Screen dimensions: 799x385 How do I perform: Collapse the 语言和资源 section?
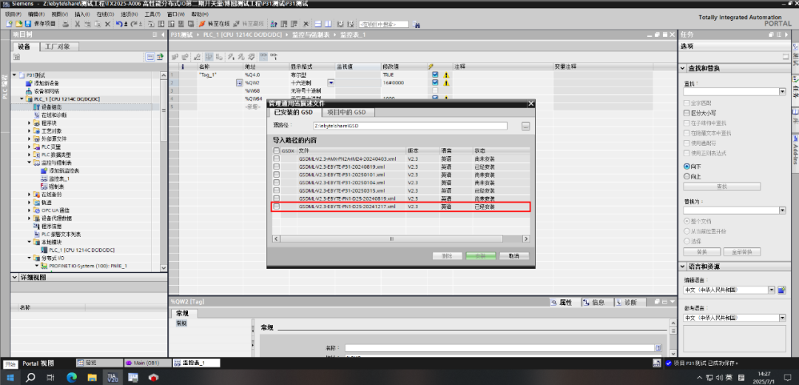click(x=683, y=267)
